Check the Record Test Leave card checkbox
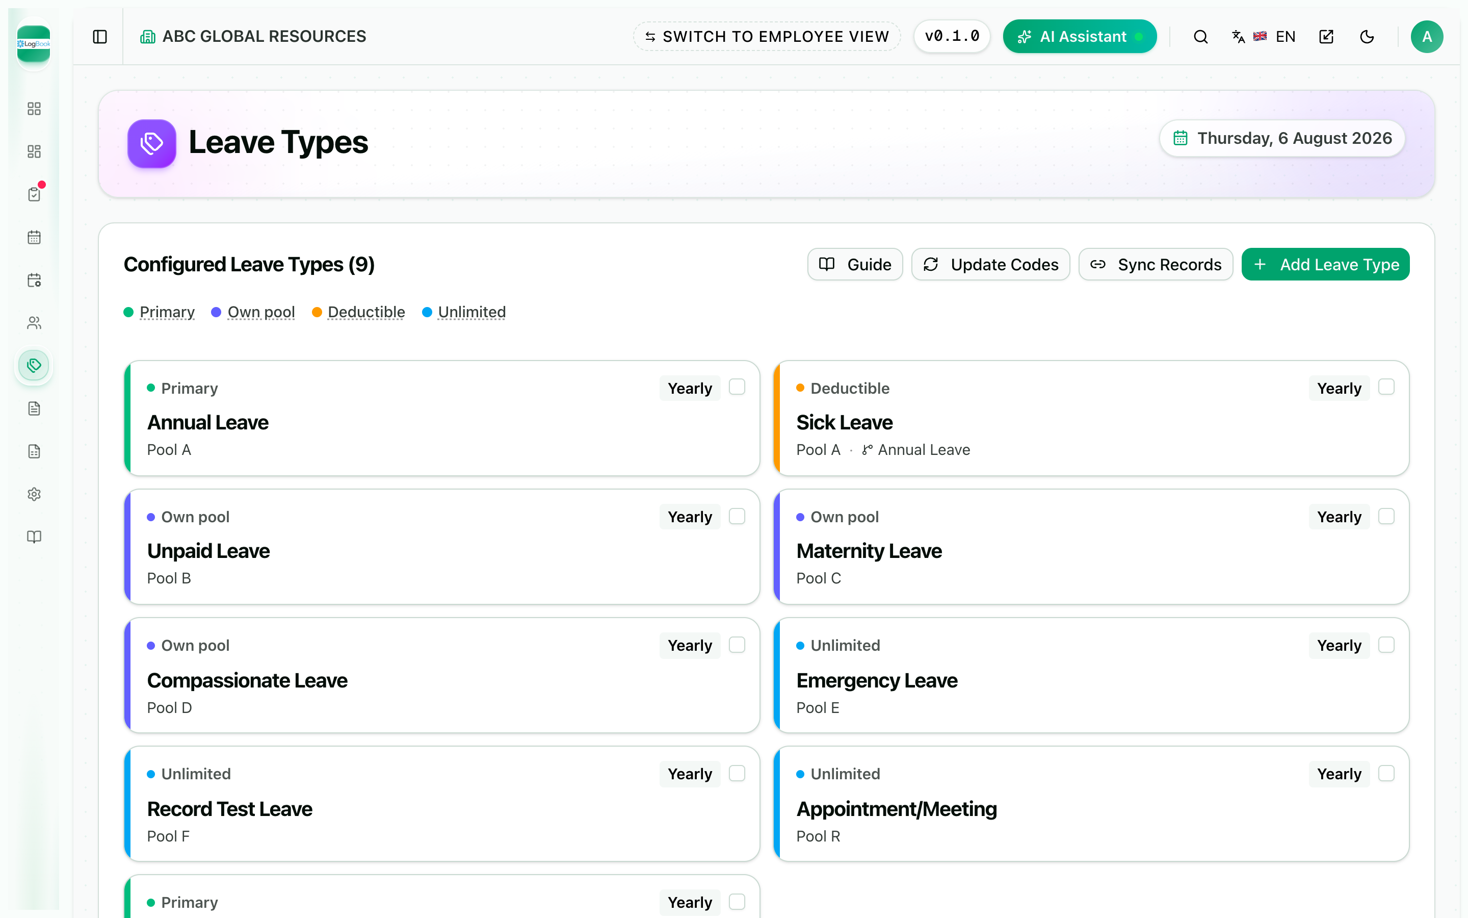The height and width of the screenshot is (918, 1468). coord(737,774)
